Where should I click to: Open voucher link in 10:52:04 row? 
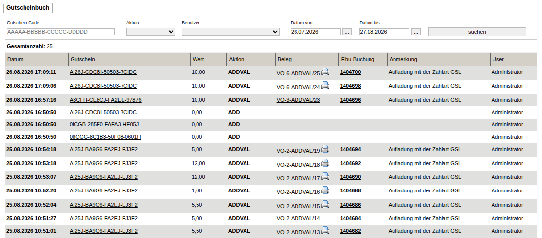(103, 205)
